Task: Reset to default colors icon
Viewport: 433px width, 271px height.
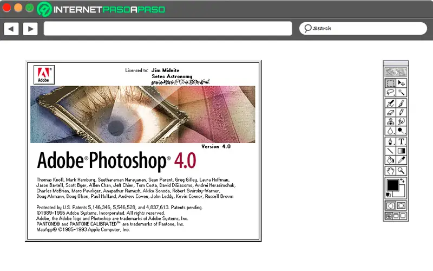Action: click(388, 195)
